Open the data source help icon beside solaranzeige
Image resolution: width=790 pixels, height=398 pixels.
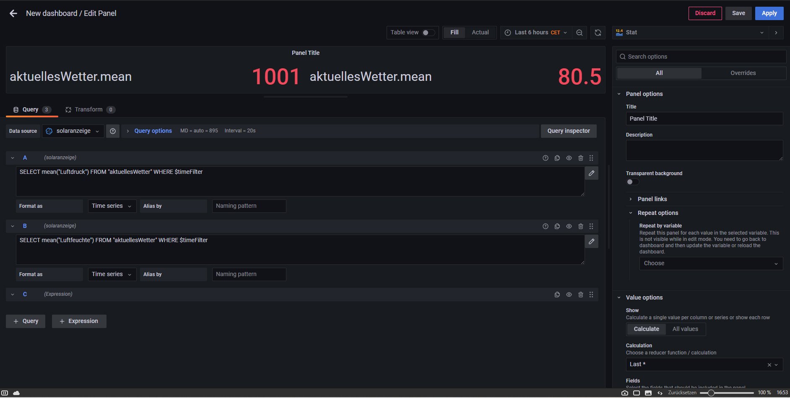[113, 131]
